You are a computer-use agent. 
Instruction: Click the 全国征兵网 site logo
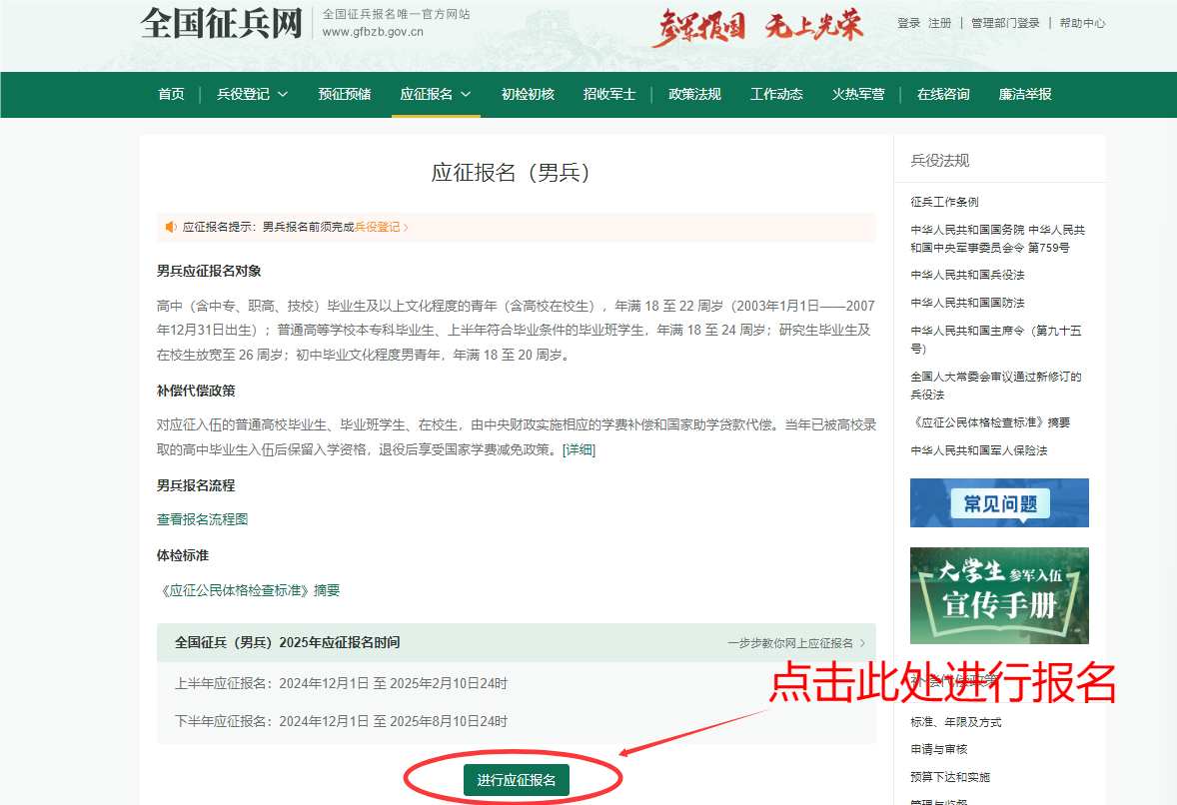tap(221, 24)
